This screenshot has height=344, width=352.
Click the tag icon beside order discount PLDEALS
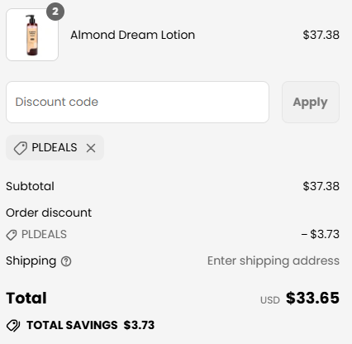tap(12, 235)
